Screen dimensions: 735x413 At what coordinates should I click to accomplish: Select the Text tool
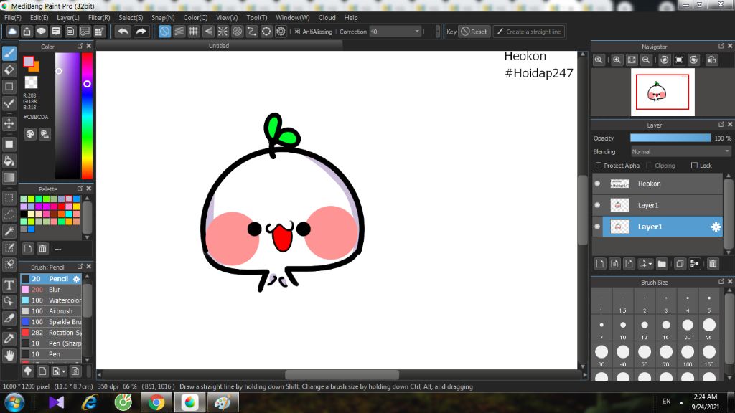[x=9, y=285]
